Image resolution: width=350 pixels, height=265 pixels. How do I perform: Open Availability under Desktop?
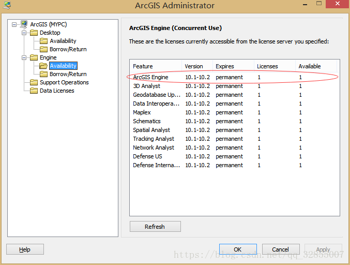click(x=63, y=41)
